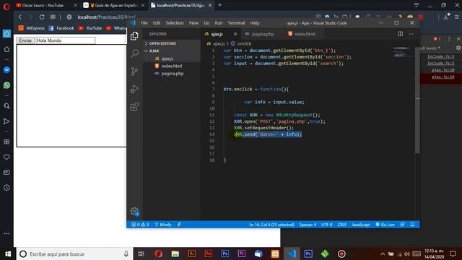Open File Explorer from the taskbar
The height and width of the screenshot is (260, 462).
(175, 253)
